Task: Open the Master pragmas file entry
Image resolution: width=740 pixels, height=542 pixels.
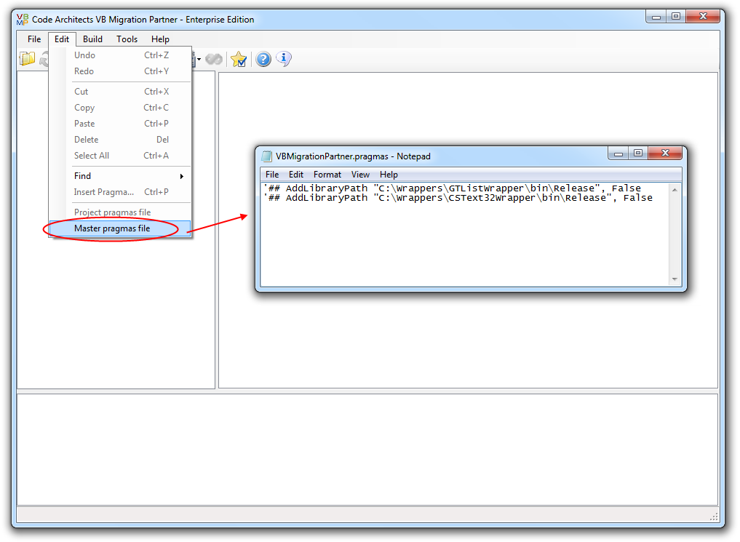Action: pos(120,228)
